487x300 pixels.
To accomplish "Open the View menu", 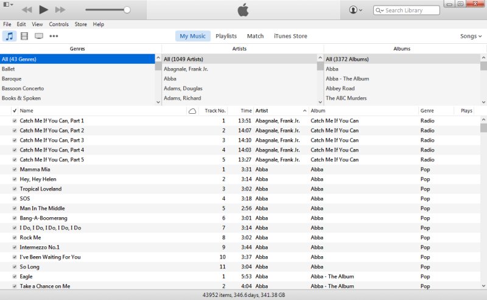I will coord(37,24).
